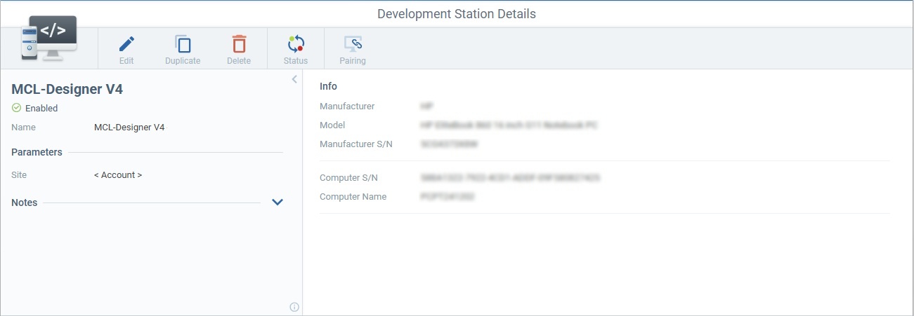
Task: Click the Duplicate toolbar icon
Action: tap(183, 45)
